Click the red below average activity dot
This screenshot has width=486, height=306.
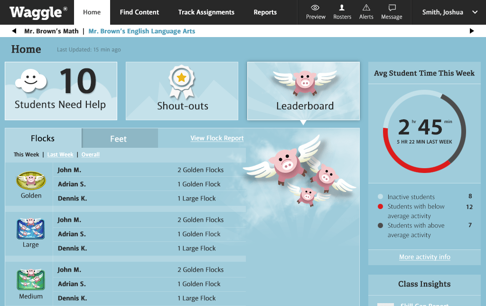[x=380, y=206]
